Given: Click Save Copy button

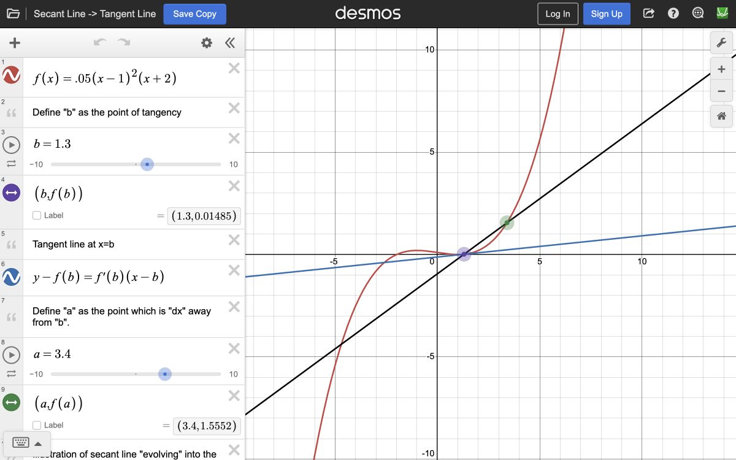Looking at the screenshot, I should 194,13.
